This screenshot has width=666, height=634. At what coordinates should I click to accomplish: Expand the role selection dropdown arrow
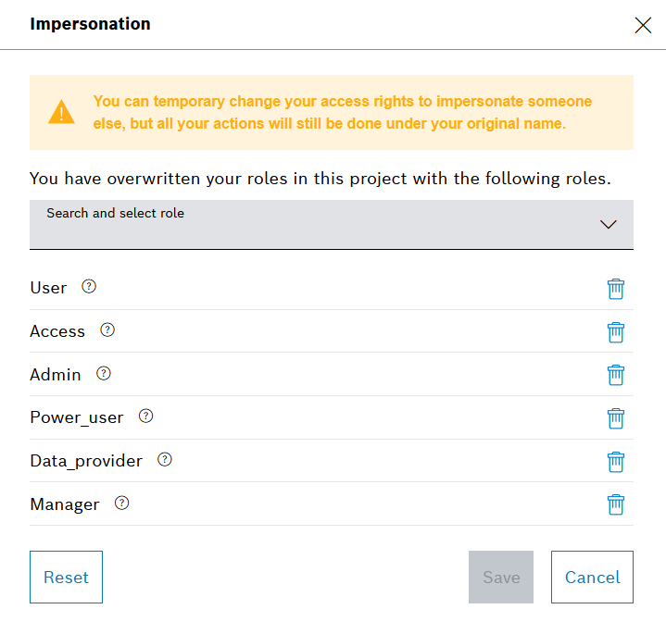pos(609,224)
